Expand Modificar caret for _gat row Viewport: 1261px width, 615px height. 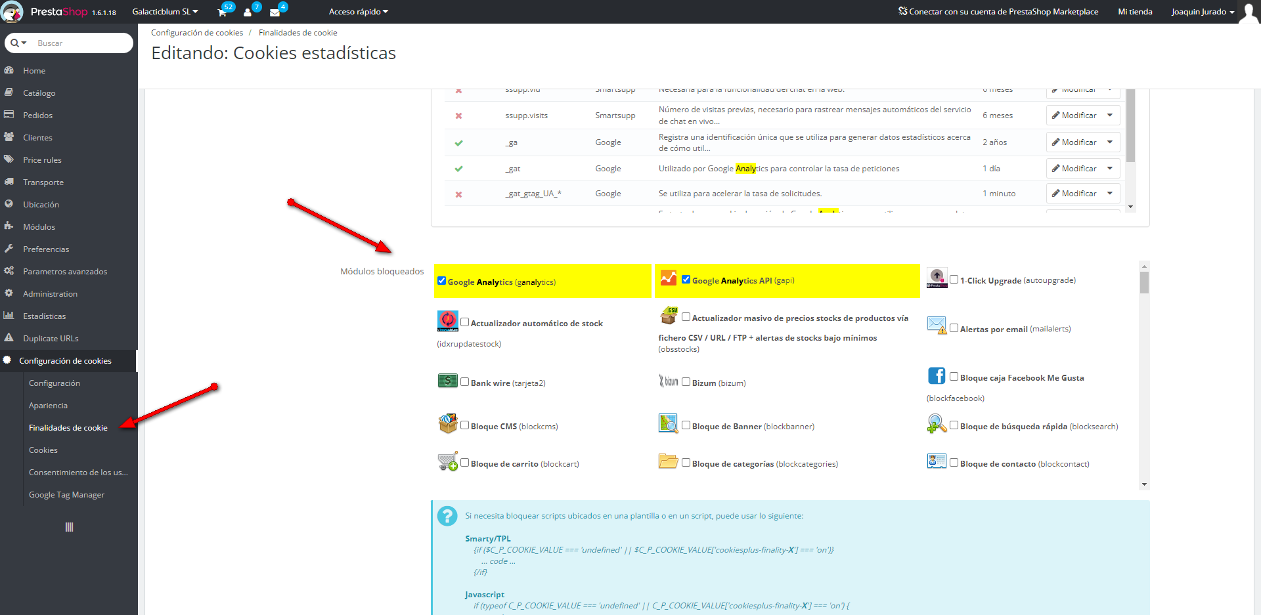[x=1110, y=168]
